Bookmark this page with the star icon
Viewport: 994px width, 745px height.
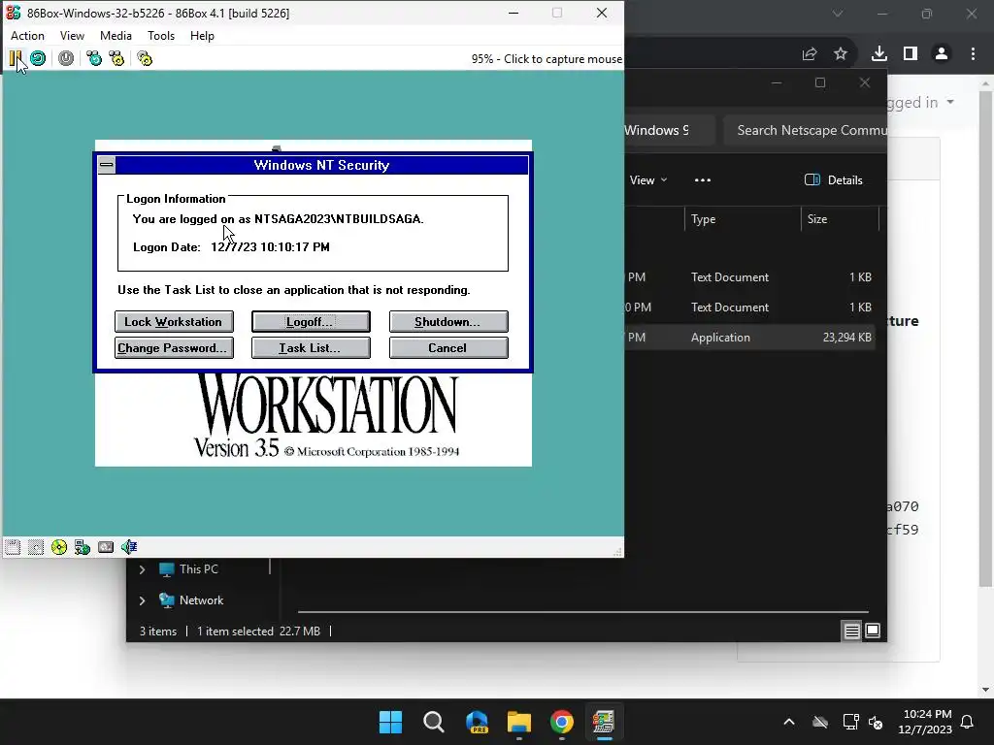[841, 54]
